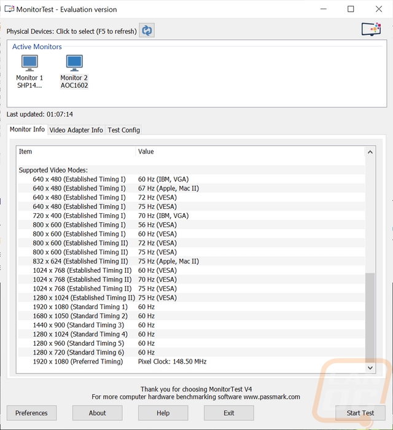The image size is (393, 430).
Task: Maximize the MonitorTest window
Action: tap(351, 9)
